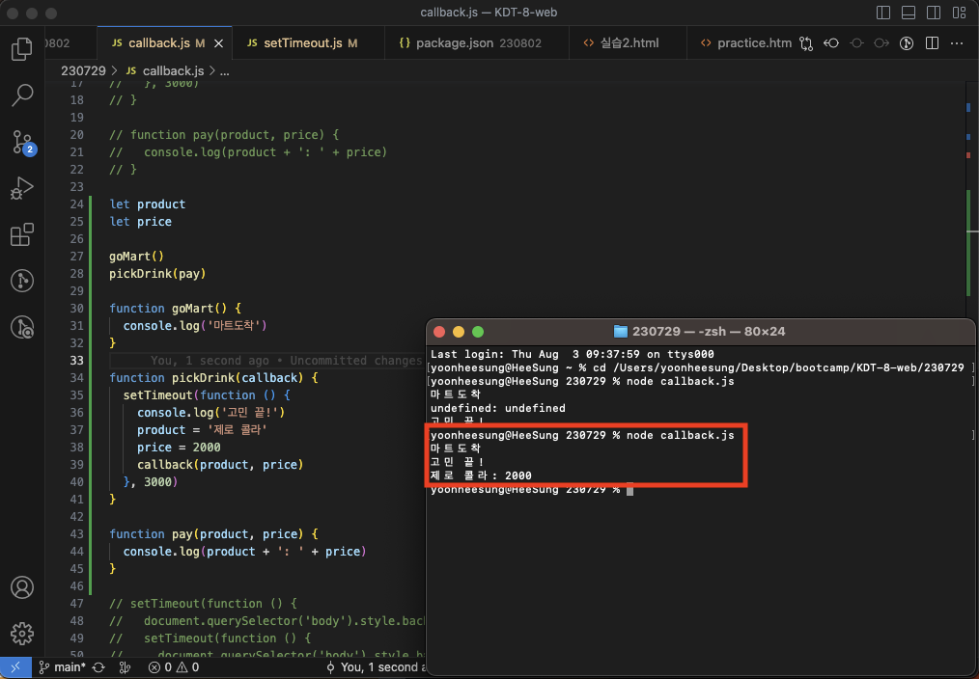
Task: Click the terminal prompt cursor in Terminal window
Action: click(630, 489)
